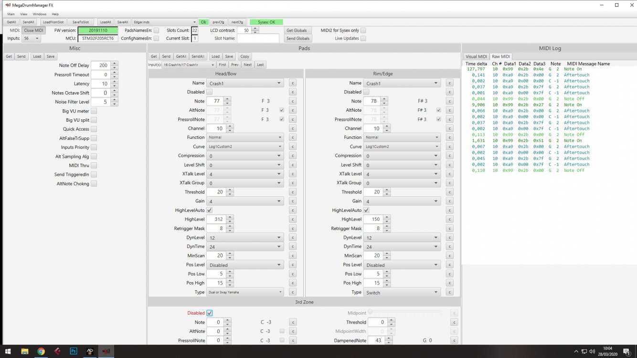Open the Windows Start menu
This screenshot has width=637, height=358.
(x=7, y=351)
